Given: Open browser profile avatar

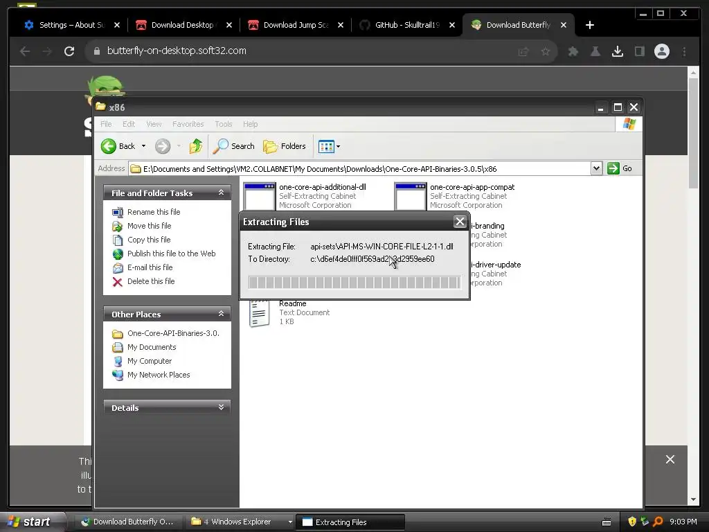Looking at the screenshot, I should pos(661,51).
